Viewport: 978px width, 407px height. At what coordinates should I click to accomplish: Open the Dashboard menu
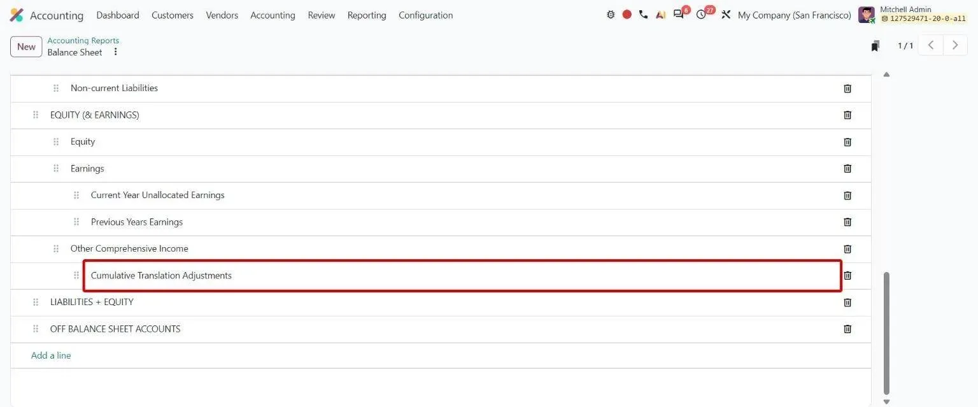118,15
